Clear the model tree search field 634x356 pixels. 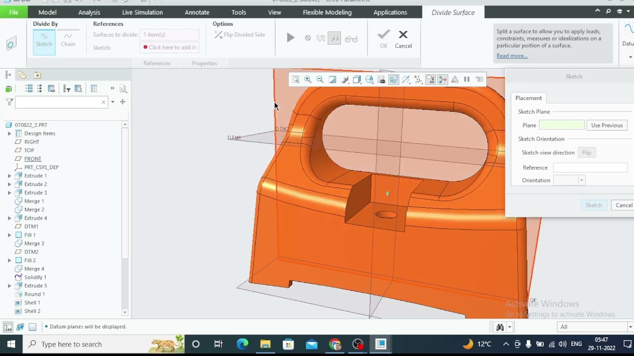click(104, 102)
